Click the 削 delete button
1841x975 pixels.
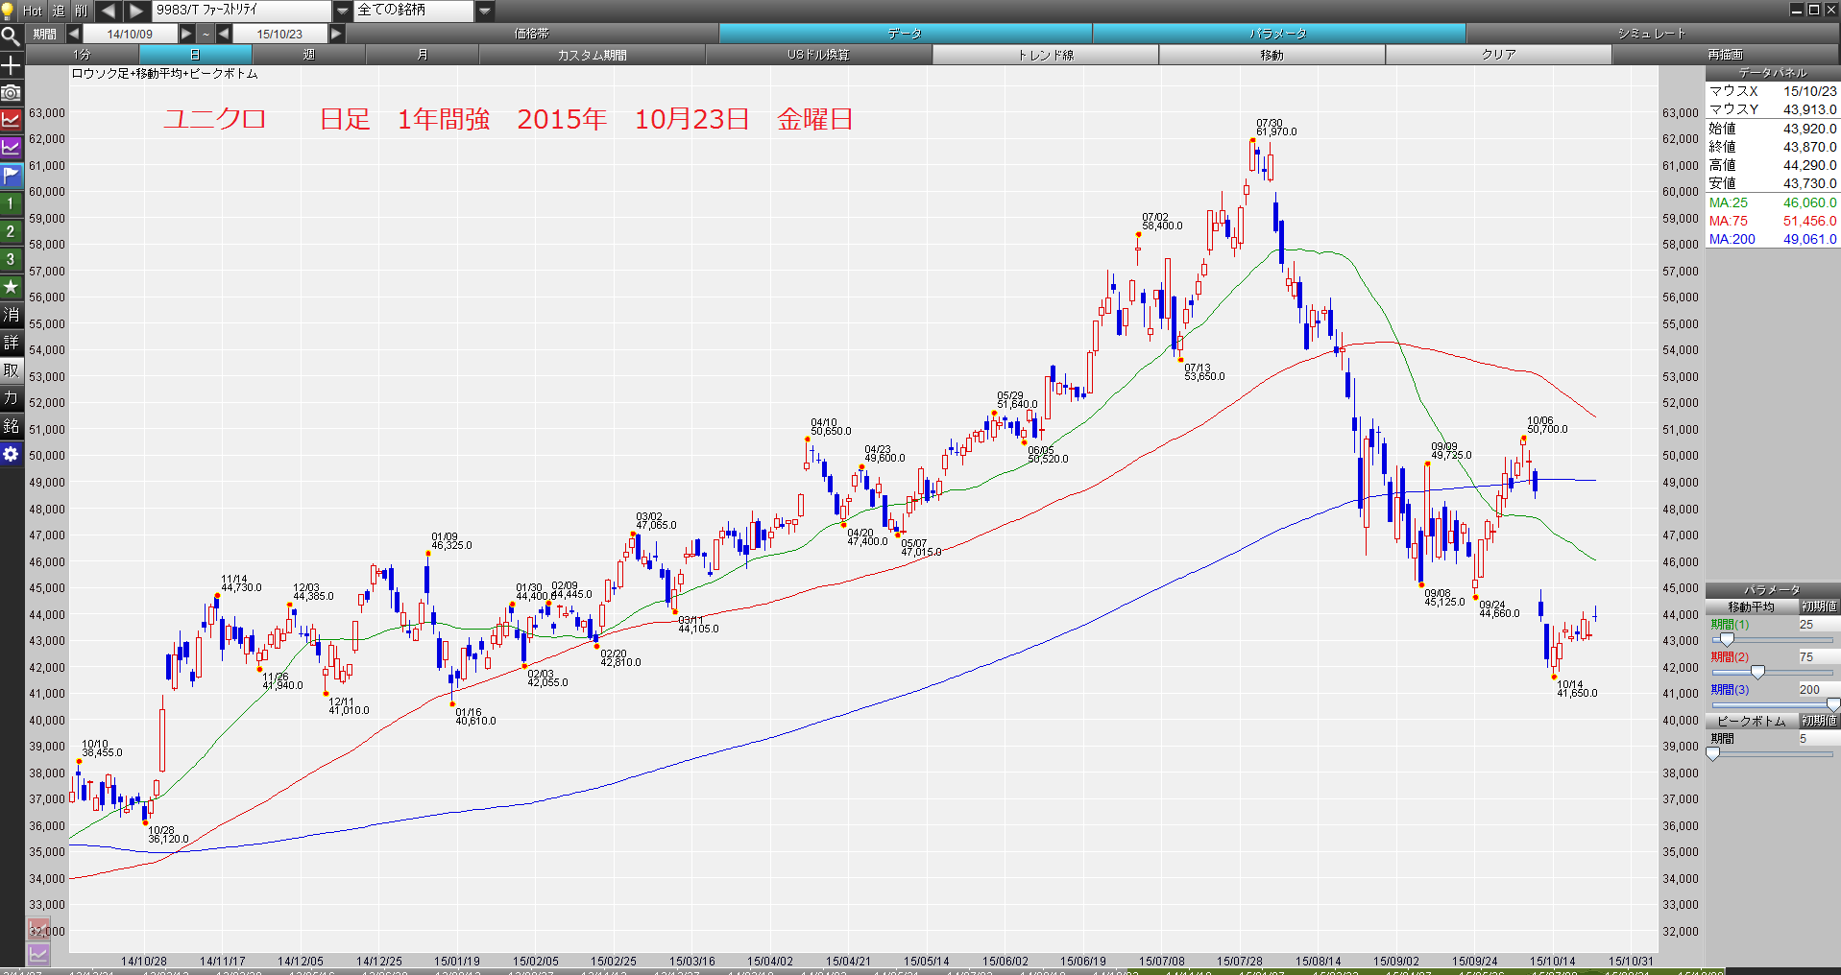81,11
